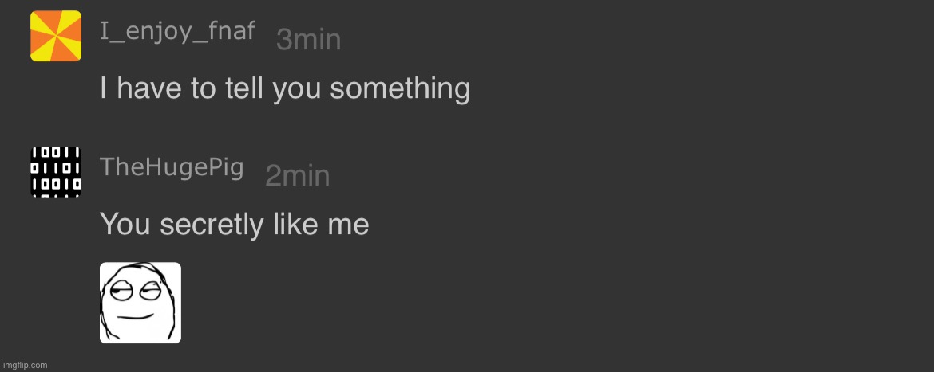Select the message 'I have to tell you something'
Image resolution: width=934 pixels, height=372 pixels.
pos(285,89)
